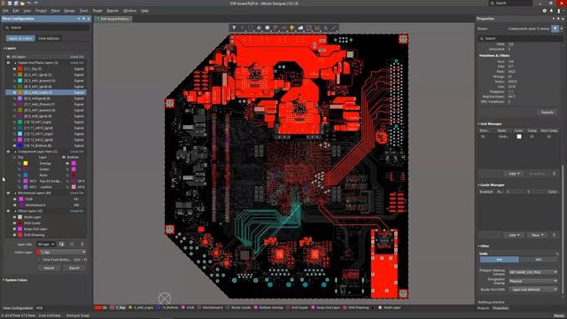The height and width of the screenshot is (319, 567).
Task: Click the trash icon in the Grid Manager section
Action: tap(554, 174)
